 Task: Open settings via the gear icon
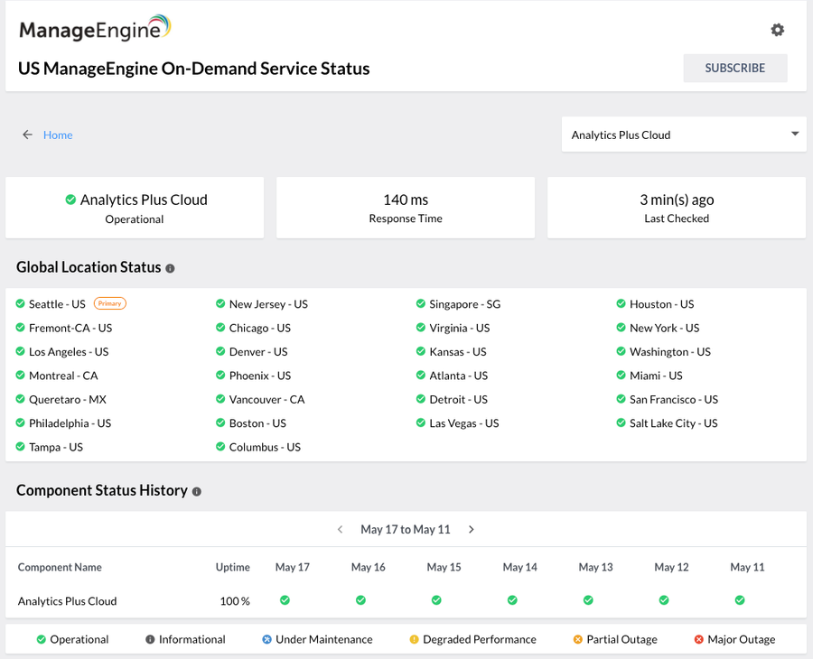(777, 30)
